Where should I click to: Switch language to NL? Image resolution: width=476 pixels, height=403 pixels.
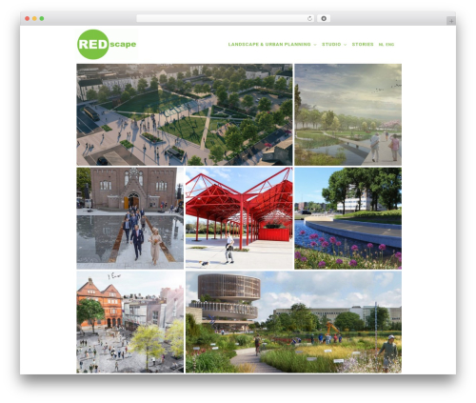click(381, 45)
